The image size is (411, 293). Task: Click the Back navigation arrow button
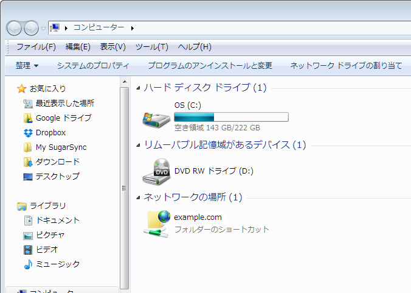(14, 28)
